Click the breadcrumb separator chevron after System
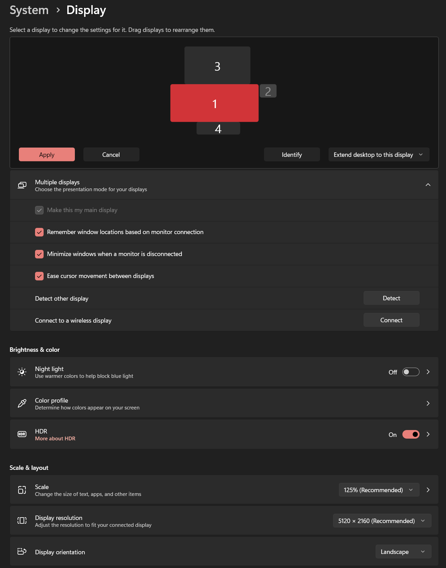 click(x=58, y=10)
